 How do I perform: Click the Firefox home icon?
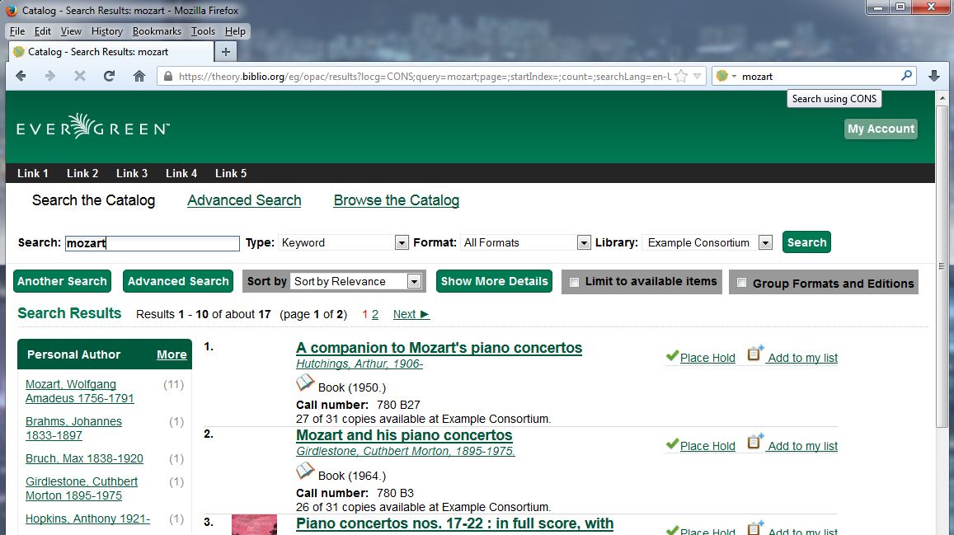click(139, 75)
